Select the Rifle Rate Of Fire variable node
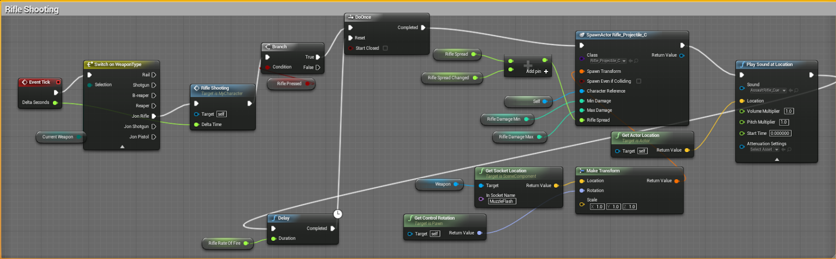 227,243
